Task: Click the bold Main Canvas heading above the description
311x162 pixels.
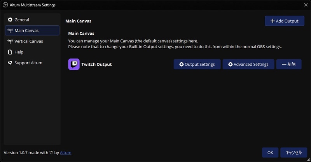Action: [x=81, y=33]
